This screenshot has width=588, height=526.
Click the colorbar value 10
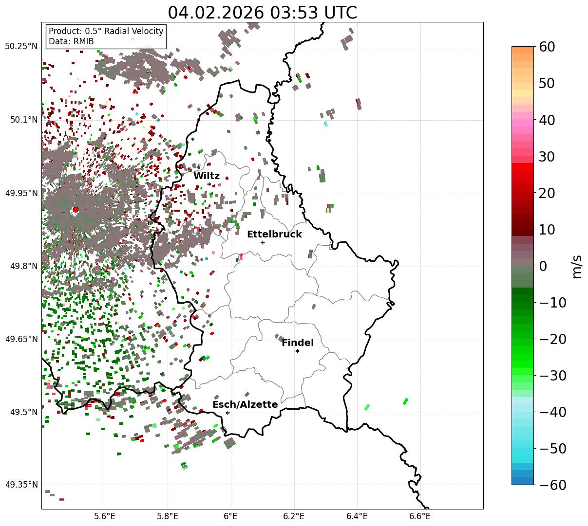(546, 230)
